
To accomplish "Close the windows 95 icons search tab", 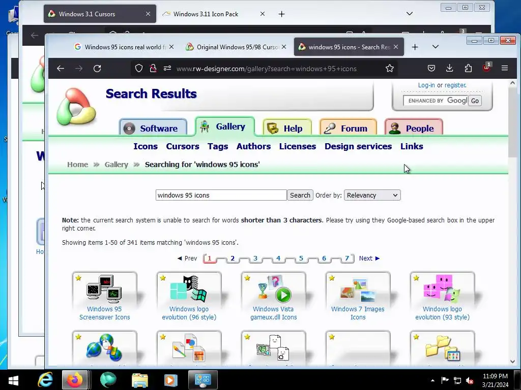I will point(396,47).
